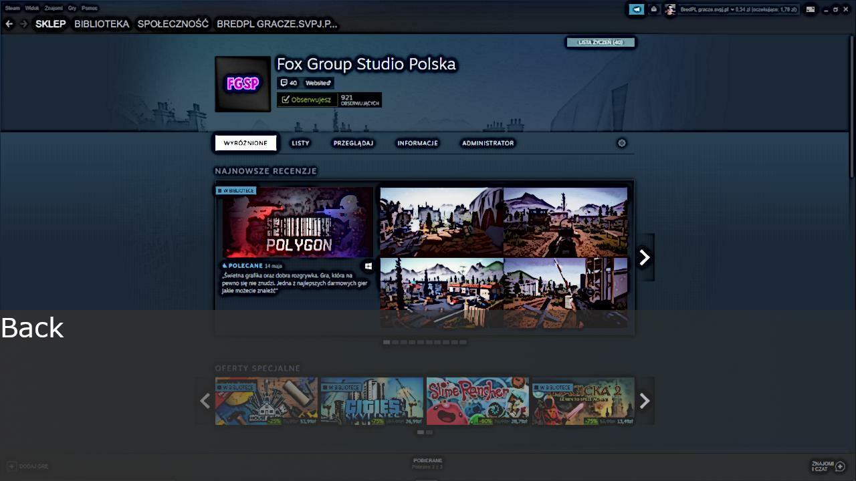Click the Dodaj grę plus icon
The image size is (856, 481).
[11, 466]
